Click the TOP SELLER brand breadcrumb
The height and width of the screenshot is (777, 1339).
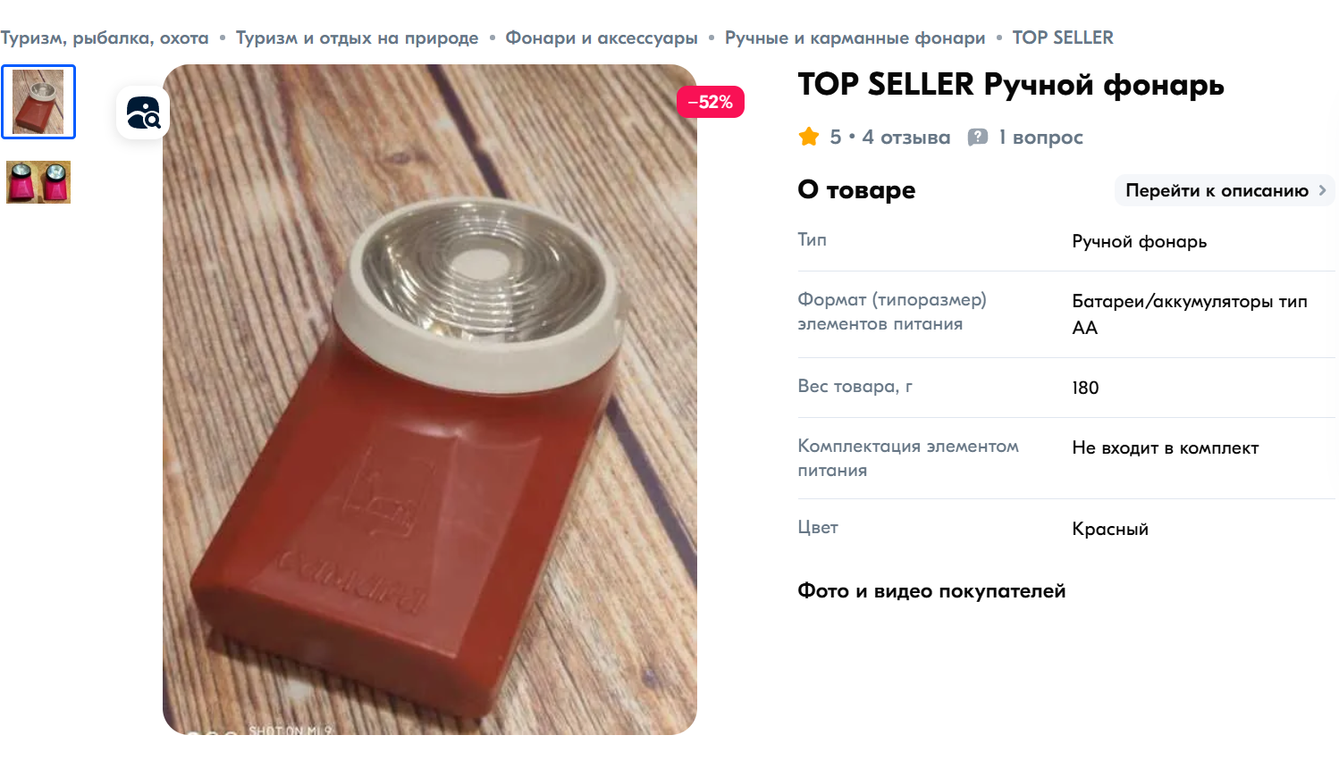(x=1063, y=38)
